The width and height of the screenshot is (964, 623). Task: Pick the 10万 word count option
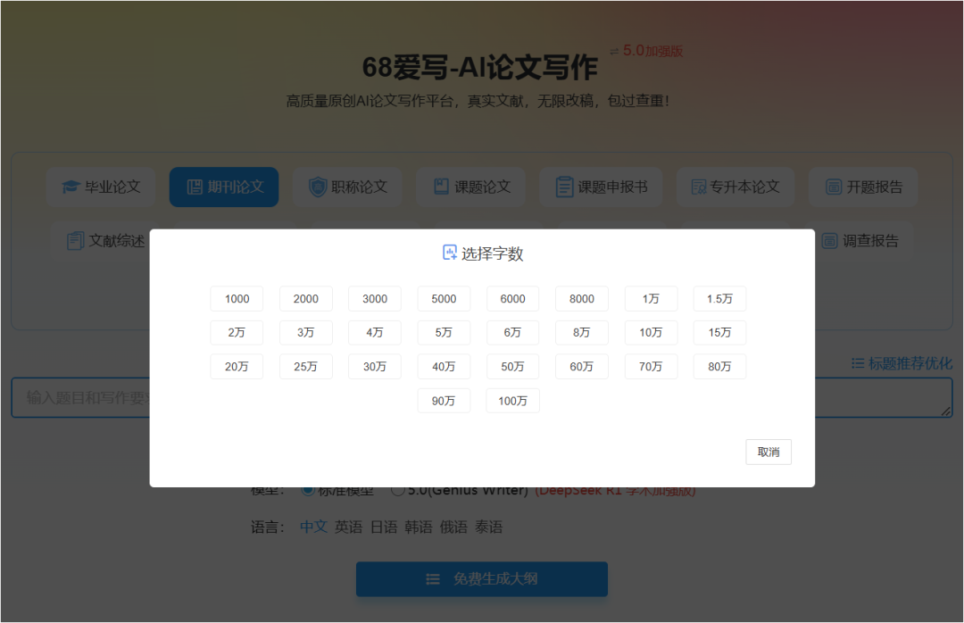tap(651, 333)
